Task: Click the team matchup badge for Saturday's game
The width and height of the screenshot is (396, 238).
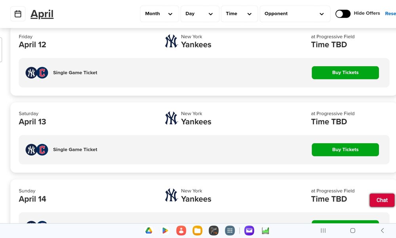Action: [37, 150]
